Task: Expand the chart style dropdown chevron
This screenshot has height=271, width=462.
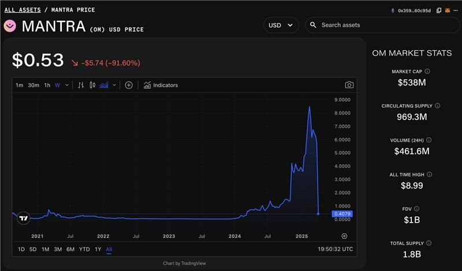Action: coord(114,85)
